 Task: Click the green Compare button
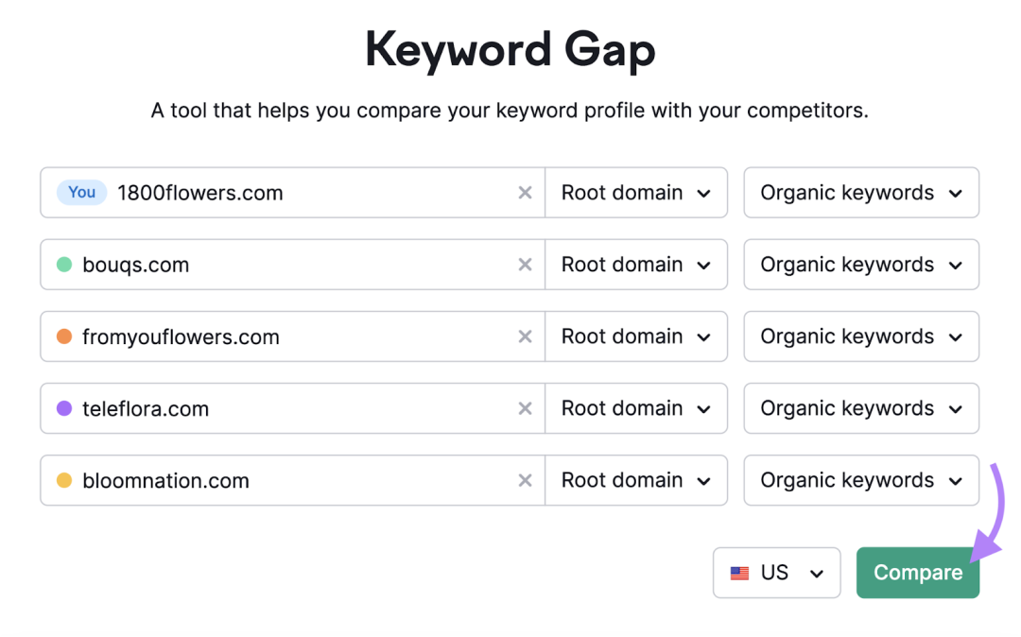point(918,573)
